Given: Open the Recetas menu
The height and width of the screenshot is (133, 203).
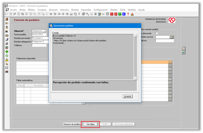Looking at the screenshot, I should 75,10.
